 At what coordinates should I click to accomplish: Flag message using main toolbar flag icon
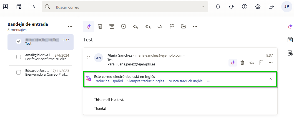click(x=172, y=27)
